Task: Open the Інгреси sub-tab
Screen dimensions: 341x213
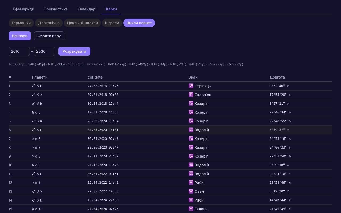Action: 112,23
